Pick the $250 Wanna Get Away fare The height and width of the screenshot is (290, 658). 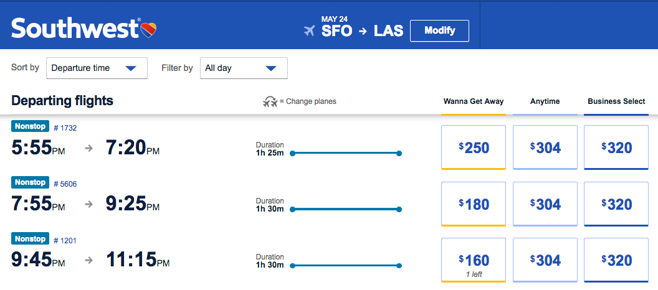click(x=474, y=147)
